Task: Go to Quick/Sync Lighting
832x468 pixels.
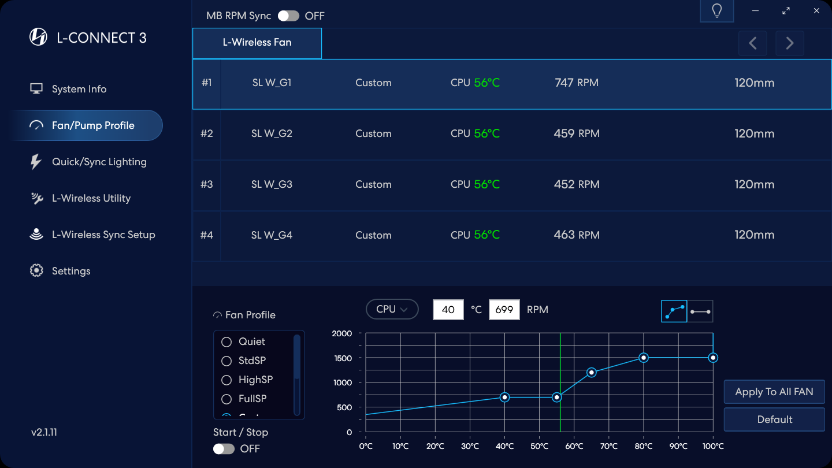Action: click(99, 162)
